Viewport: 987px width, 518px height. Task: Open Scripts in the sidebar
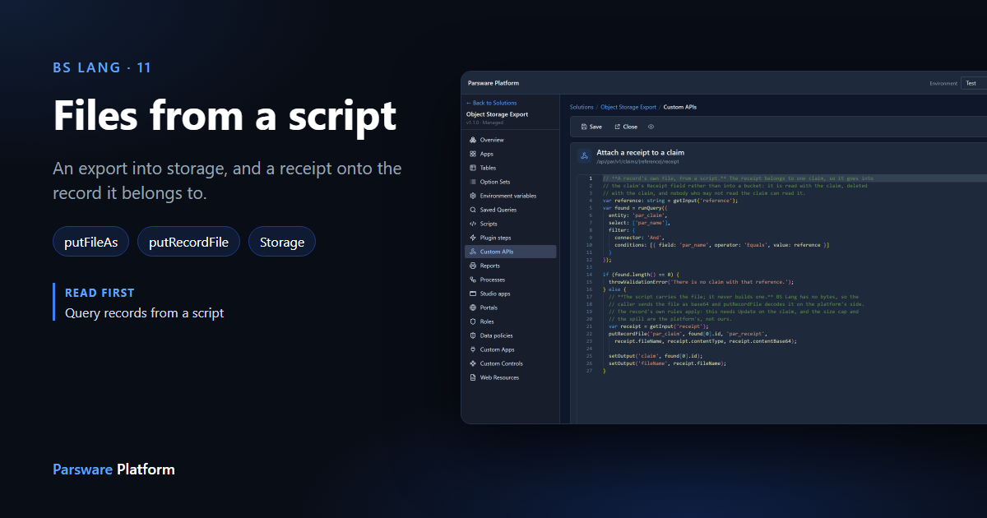tap(510, 224)
